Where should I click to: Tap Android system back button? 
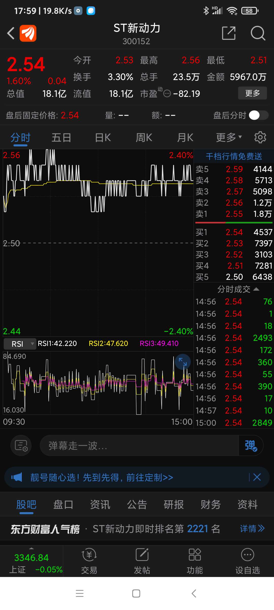tap(194, 593)
